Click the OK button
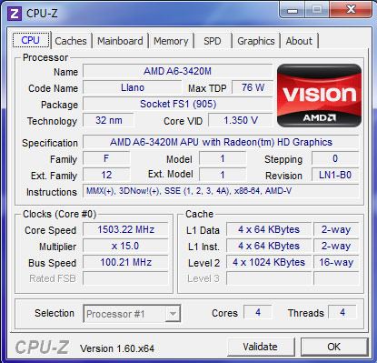The width and height of the screenshot is (377, 363). pyautogui.click(x=334, y=347)
